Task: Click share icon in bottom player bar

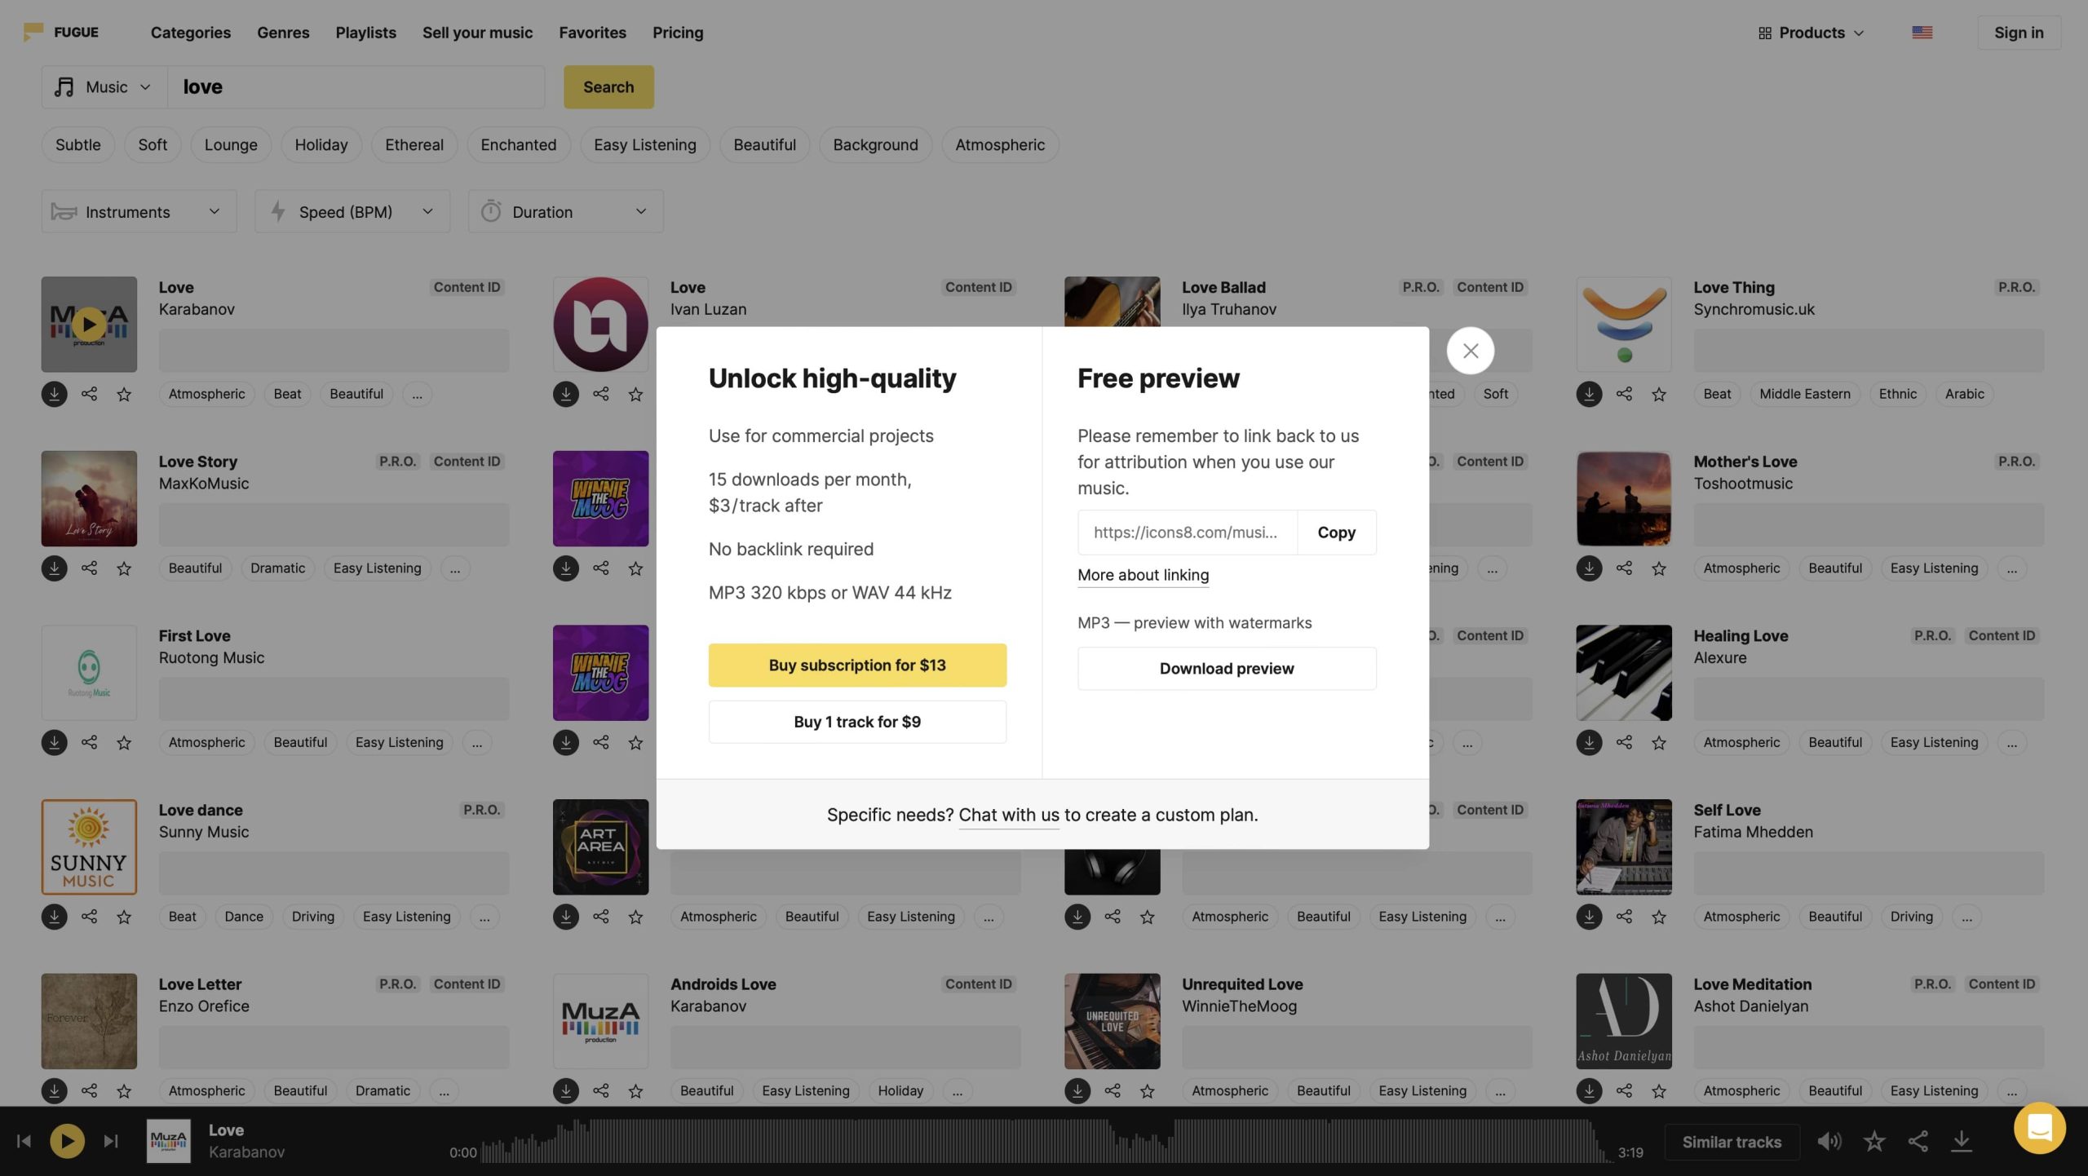Action: point(1918,1141)
